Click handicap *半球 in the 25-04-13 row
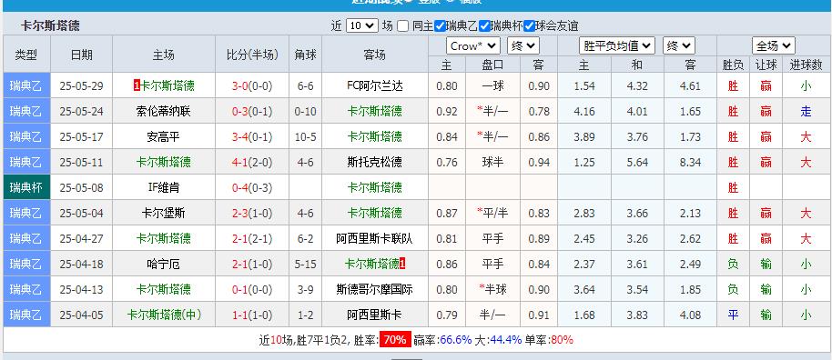 click(x=492, y=289)
